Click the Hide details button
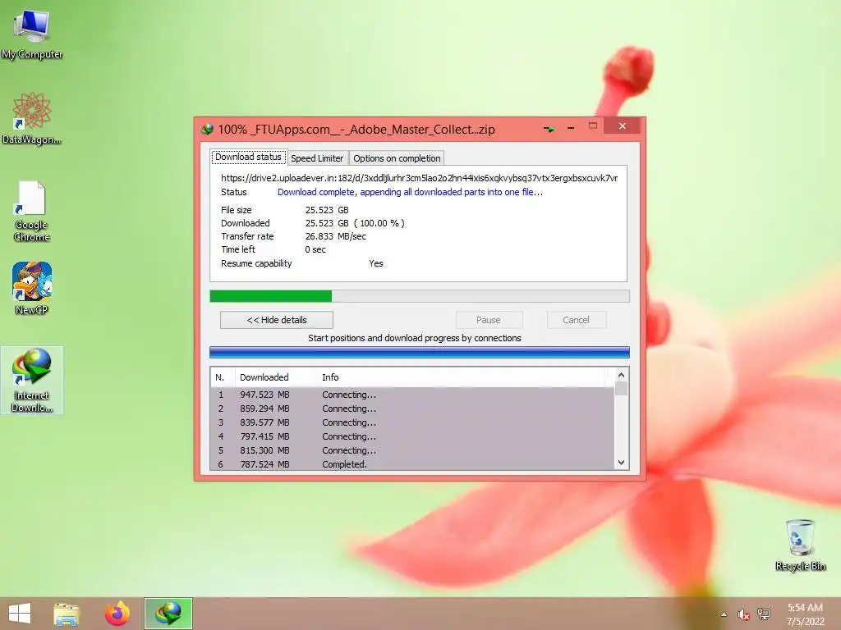 (x=277, y=320)
